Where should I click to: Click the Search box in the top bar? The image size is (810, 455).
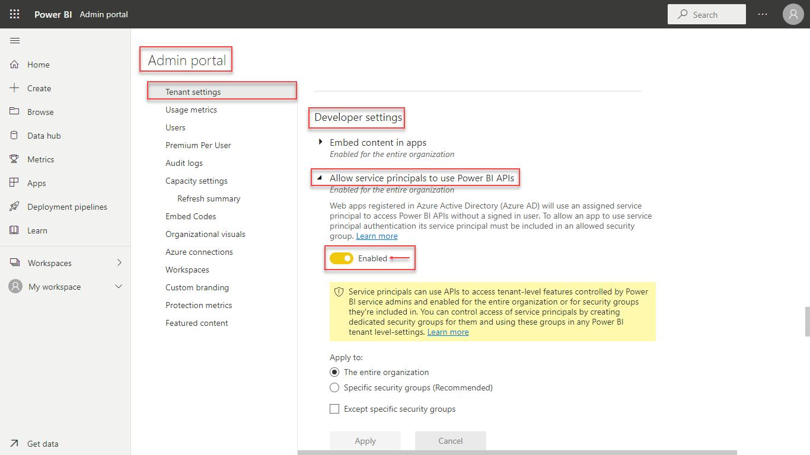706,14
